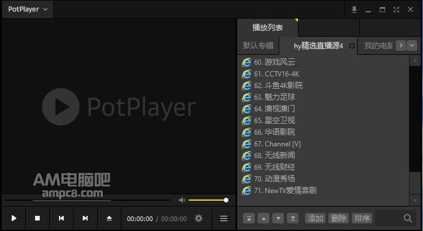Select playlist item 62. 斗鱼4K影院

(x=323, y=85)
